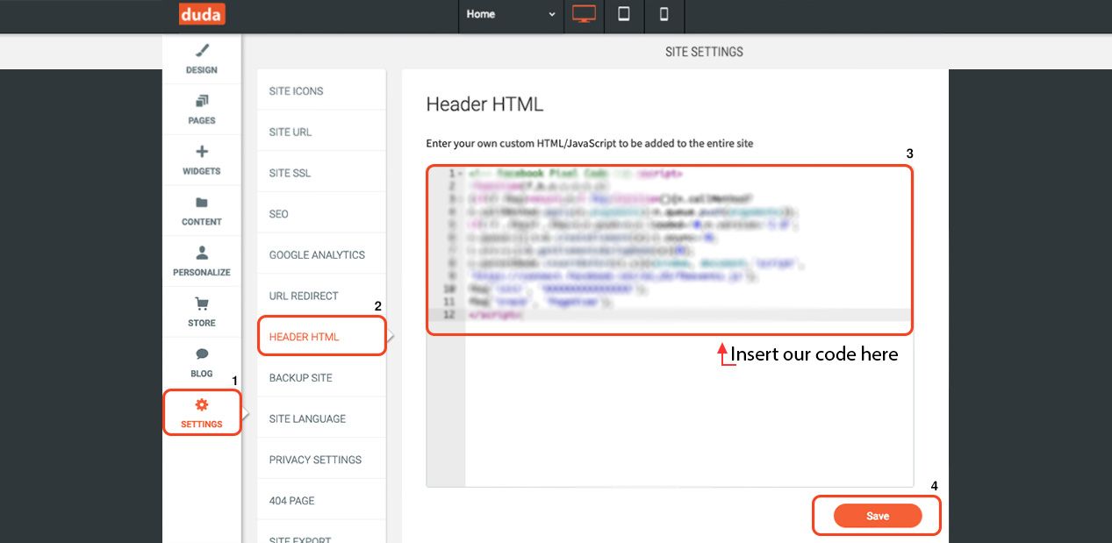Click line number 1 in editor gutter
Image resolution: width=1112 pixels, height=543 pixels.
(x=450, y=174)
